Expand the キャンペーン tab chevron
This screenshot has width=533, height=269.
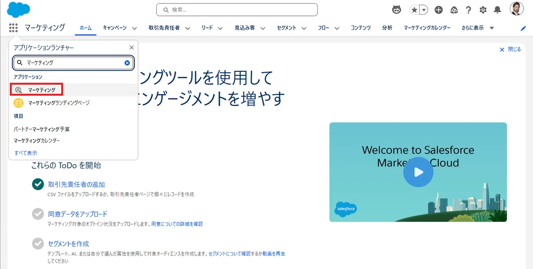pyautogui.click(x=135, y=28)
